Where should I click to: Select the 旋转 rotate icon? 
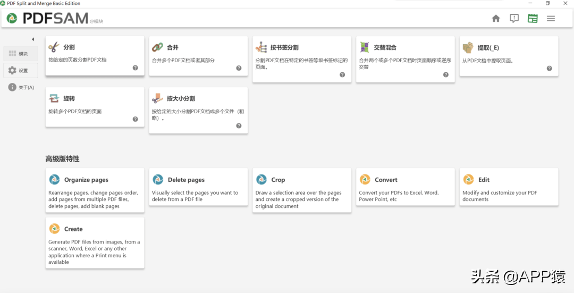point(54,98)
